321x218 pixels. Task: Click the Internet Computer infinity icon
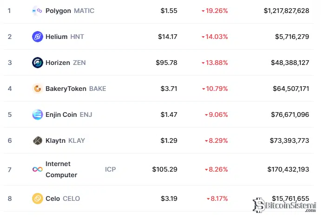pyautogui.click(x=38, y=169)
